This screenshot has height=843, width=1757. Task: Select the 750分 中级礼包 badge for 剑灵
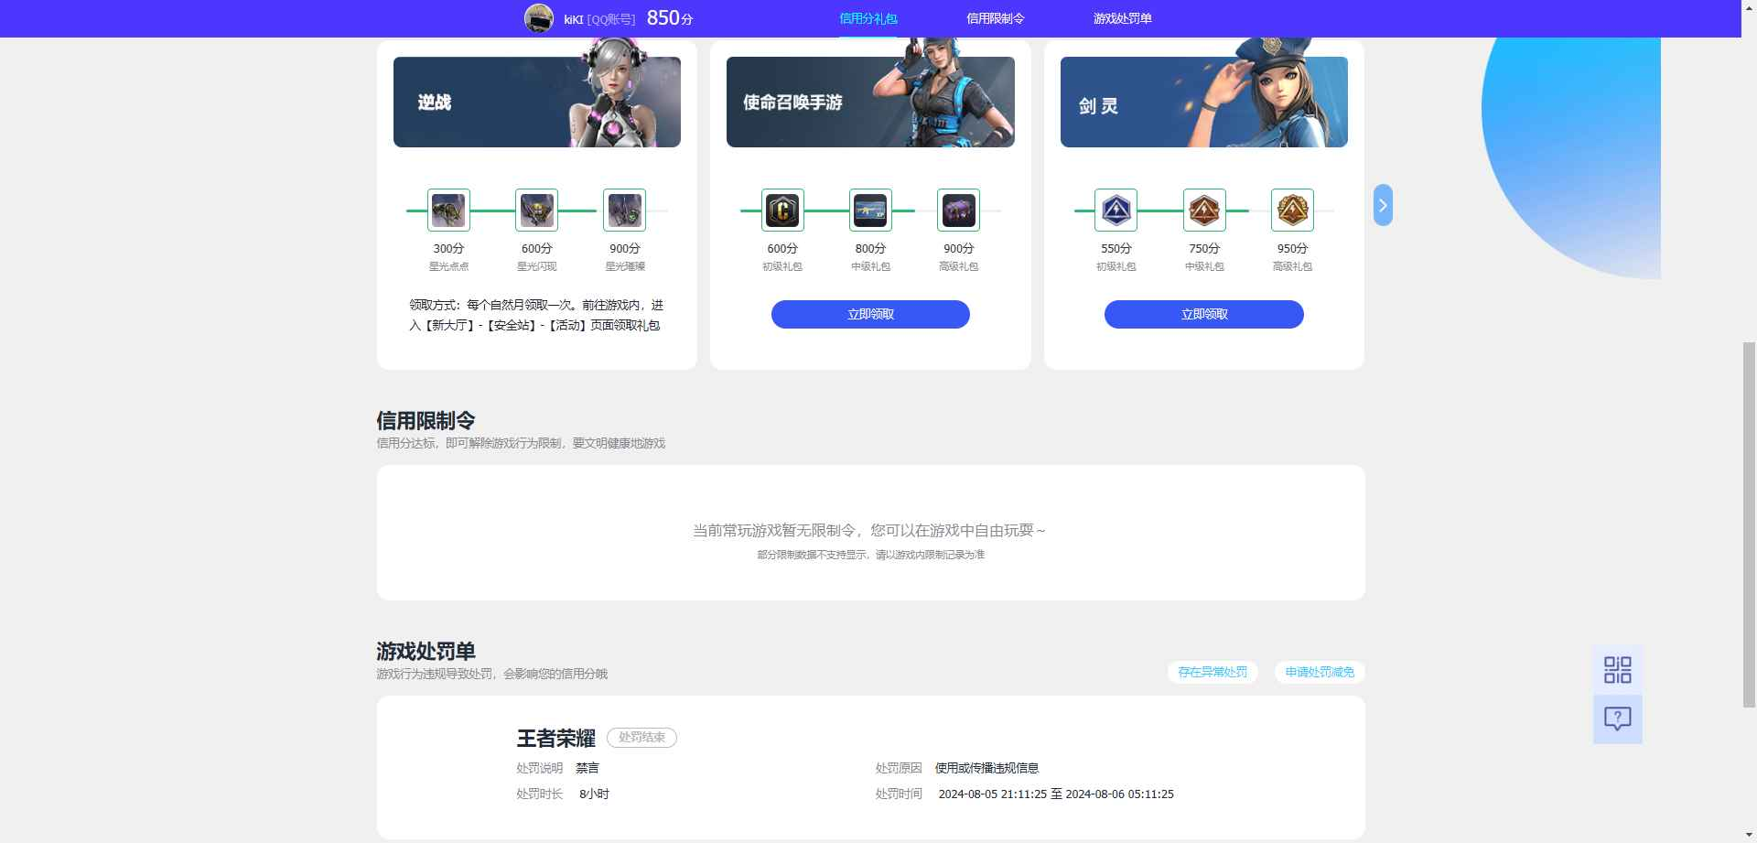click(x=1204, y=211)
